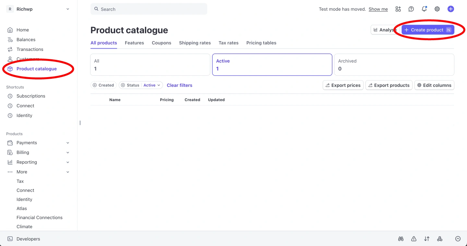Screen dimensions: 467x246
Task: Click the blue plus create icon
Action: coord(450,9)
